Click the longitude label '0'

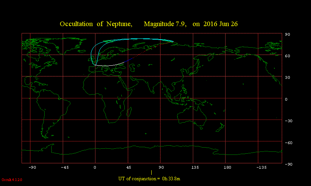95,168
